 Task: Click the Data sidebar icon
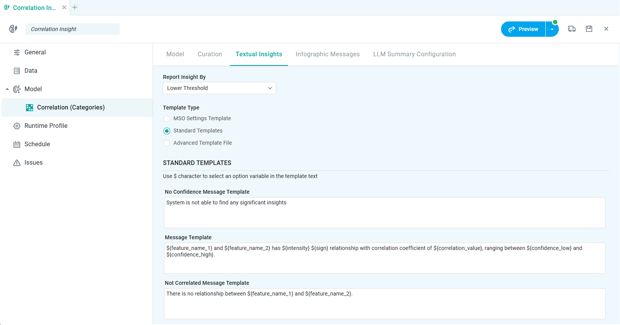pyautogui.click(x=17, y=71)
